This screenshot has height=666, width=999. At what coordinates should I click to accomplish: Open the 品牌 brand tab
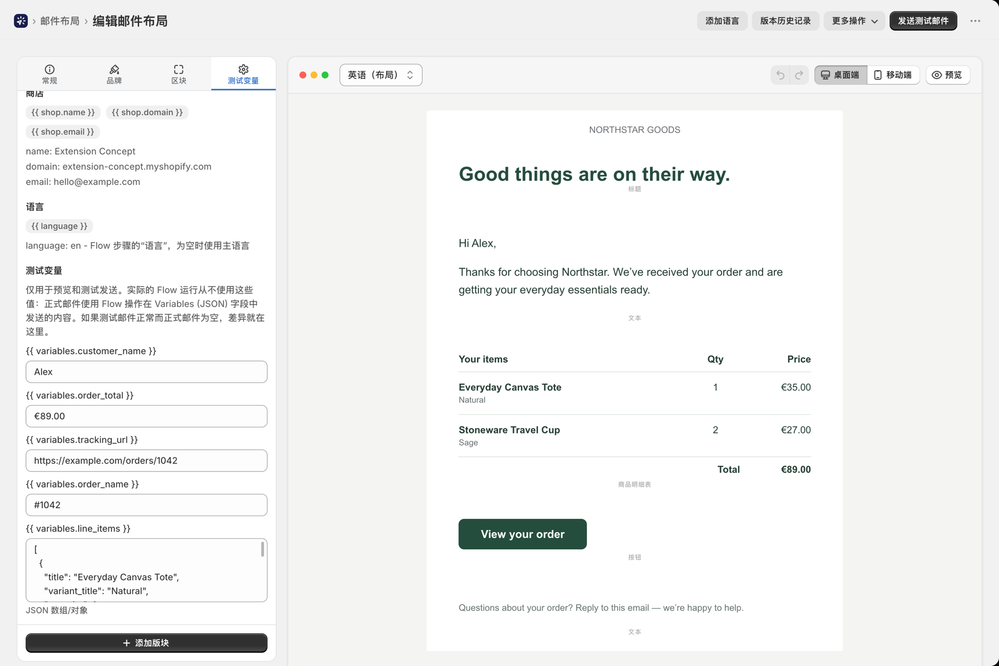(114, 74)
